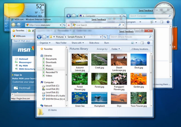This screenshot has height=127, width=181.
Task: Open the Organize dropdown menu
Action: click(x=45, y=43)
